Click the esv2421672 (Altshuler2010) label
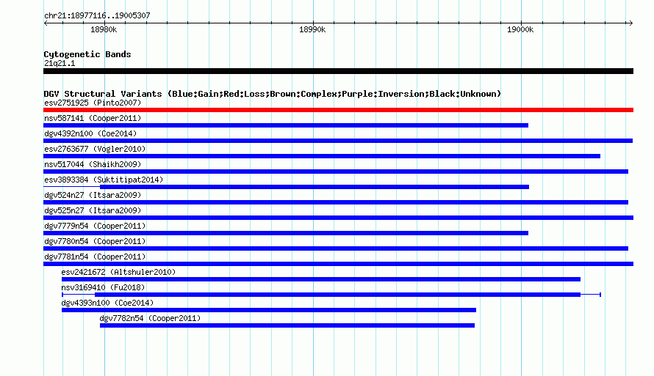The width and height of the screenshot is (654, 376). [118, 272]
